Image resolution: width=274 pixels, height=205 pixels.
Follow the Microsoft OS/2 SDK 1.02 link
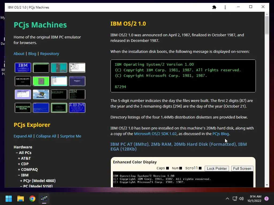(x=155, y=134)
